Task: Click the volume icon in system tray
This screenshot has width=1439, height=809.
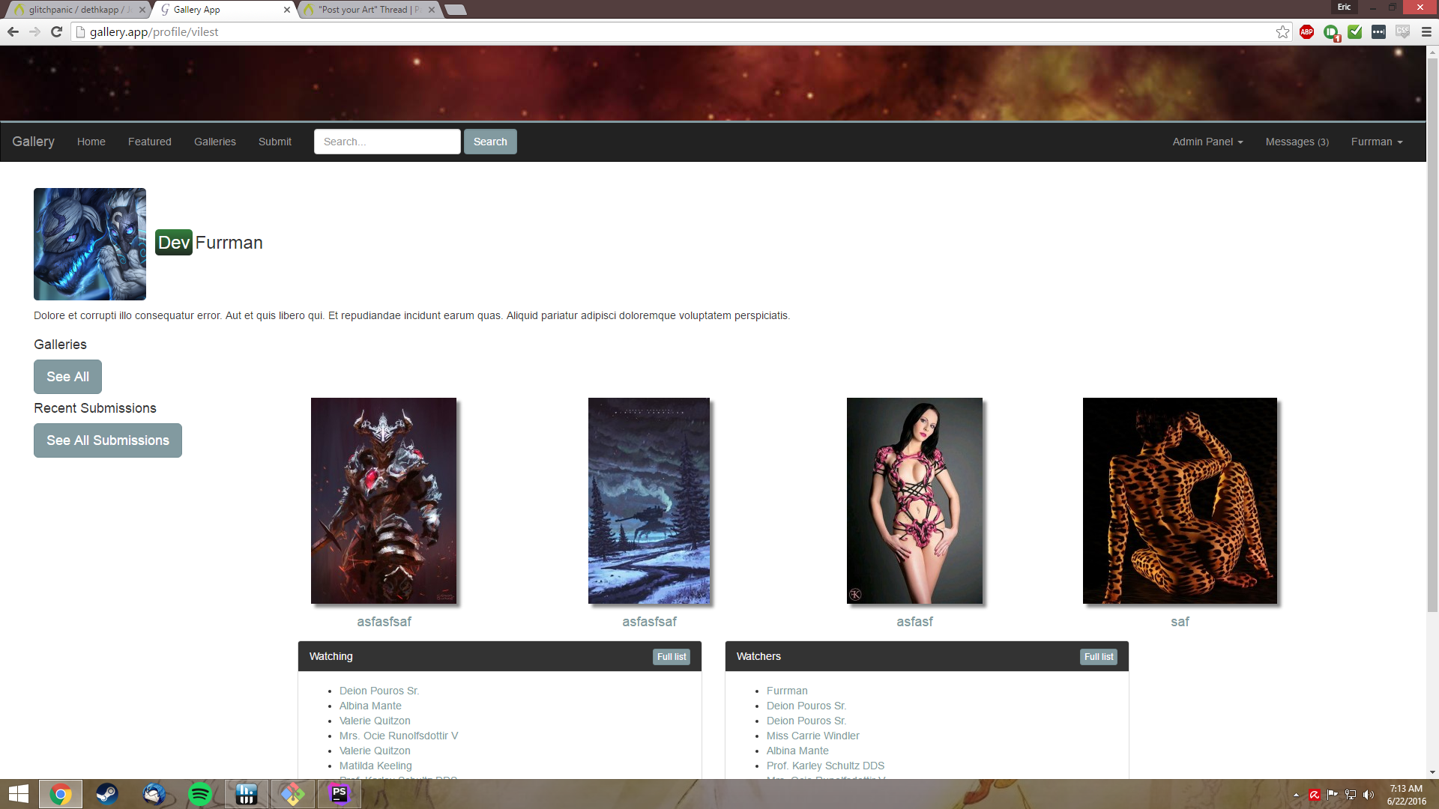Action: tap(1369, 795)
